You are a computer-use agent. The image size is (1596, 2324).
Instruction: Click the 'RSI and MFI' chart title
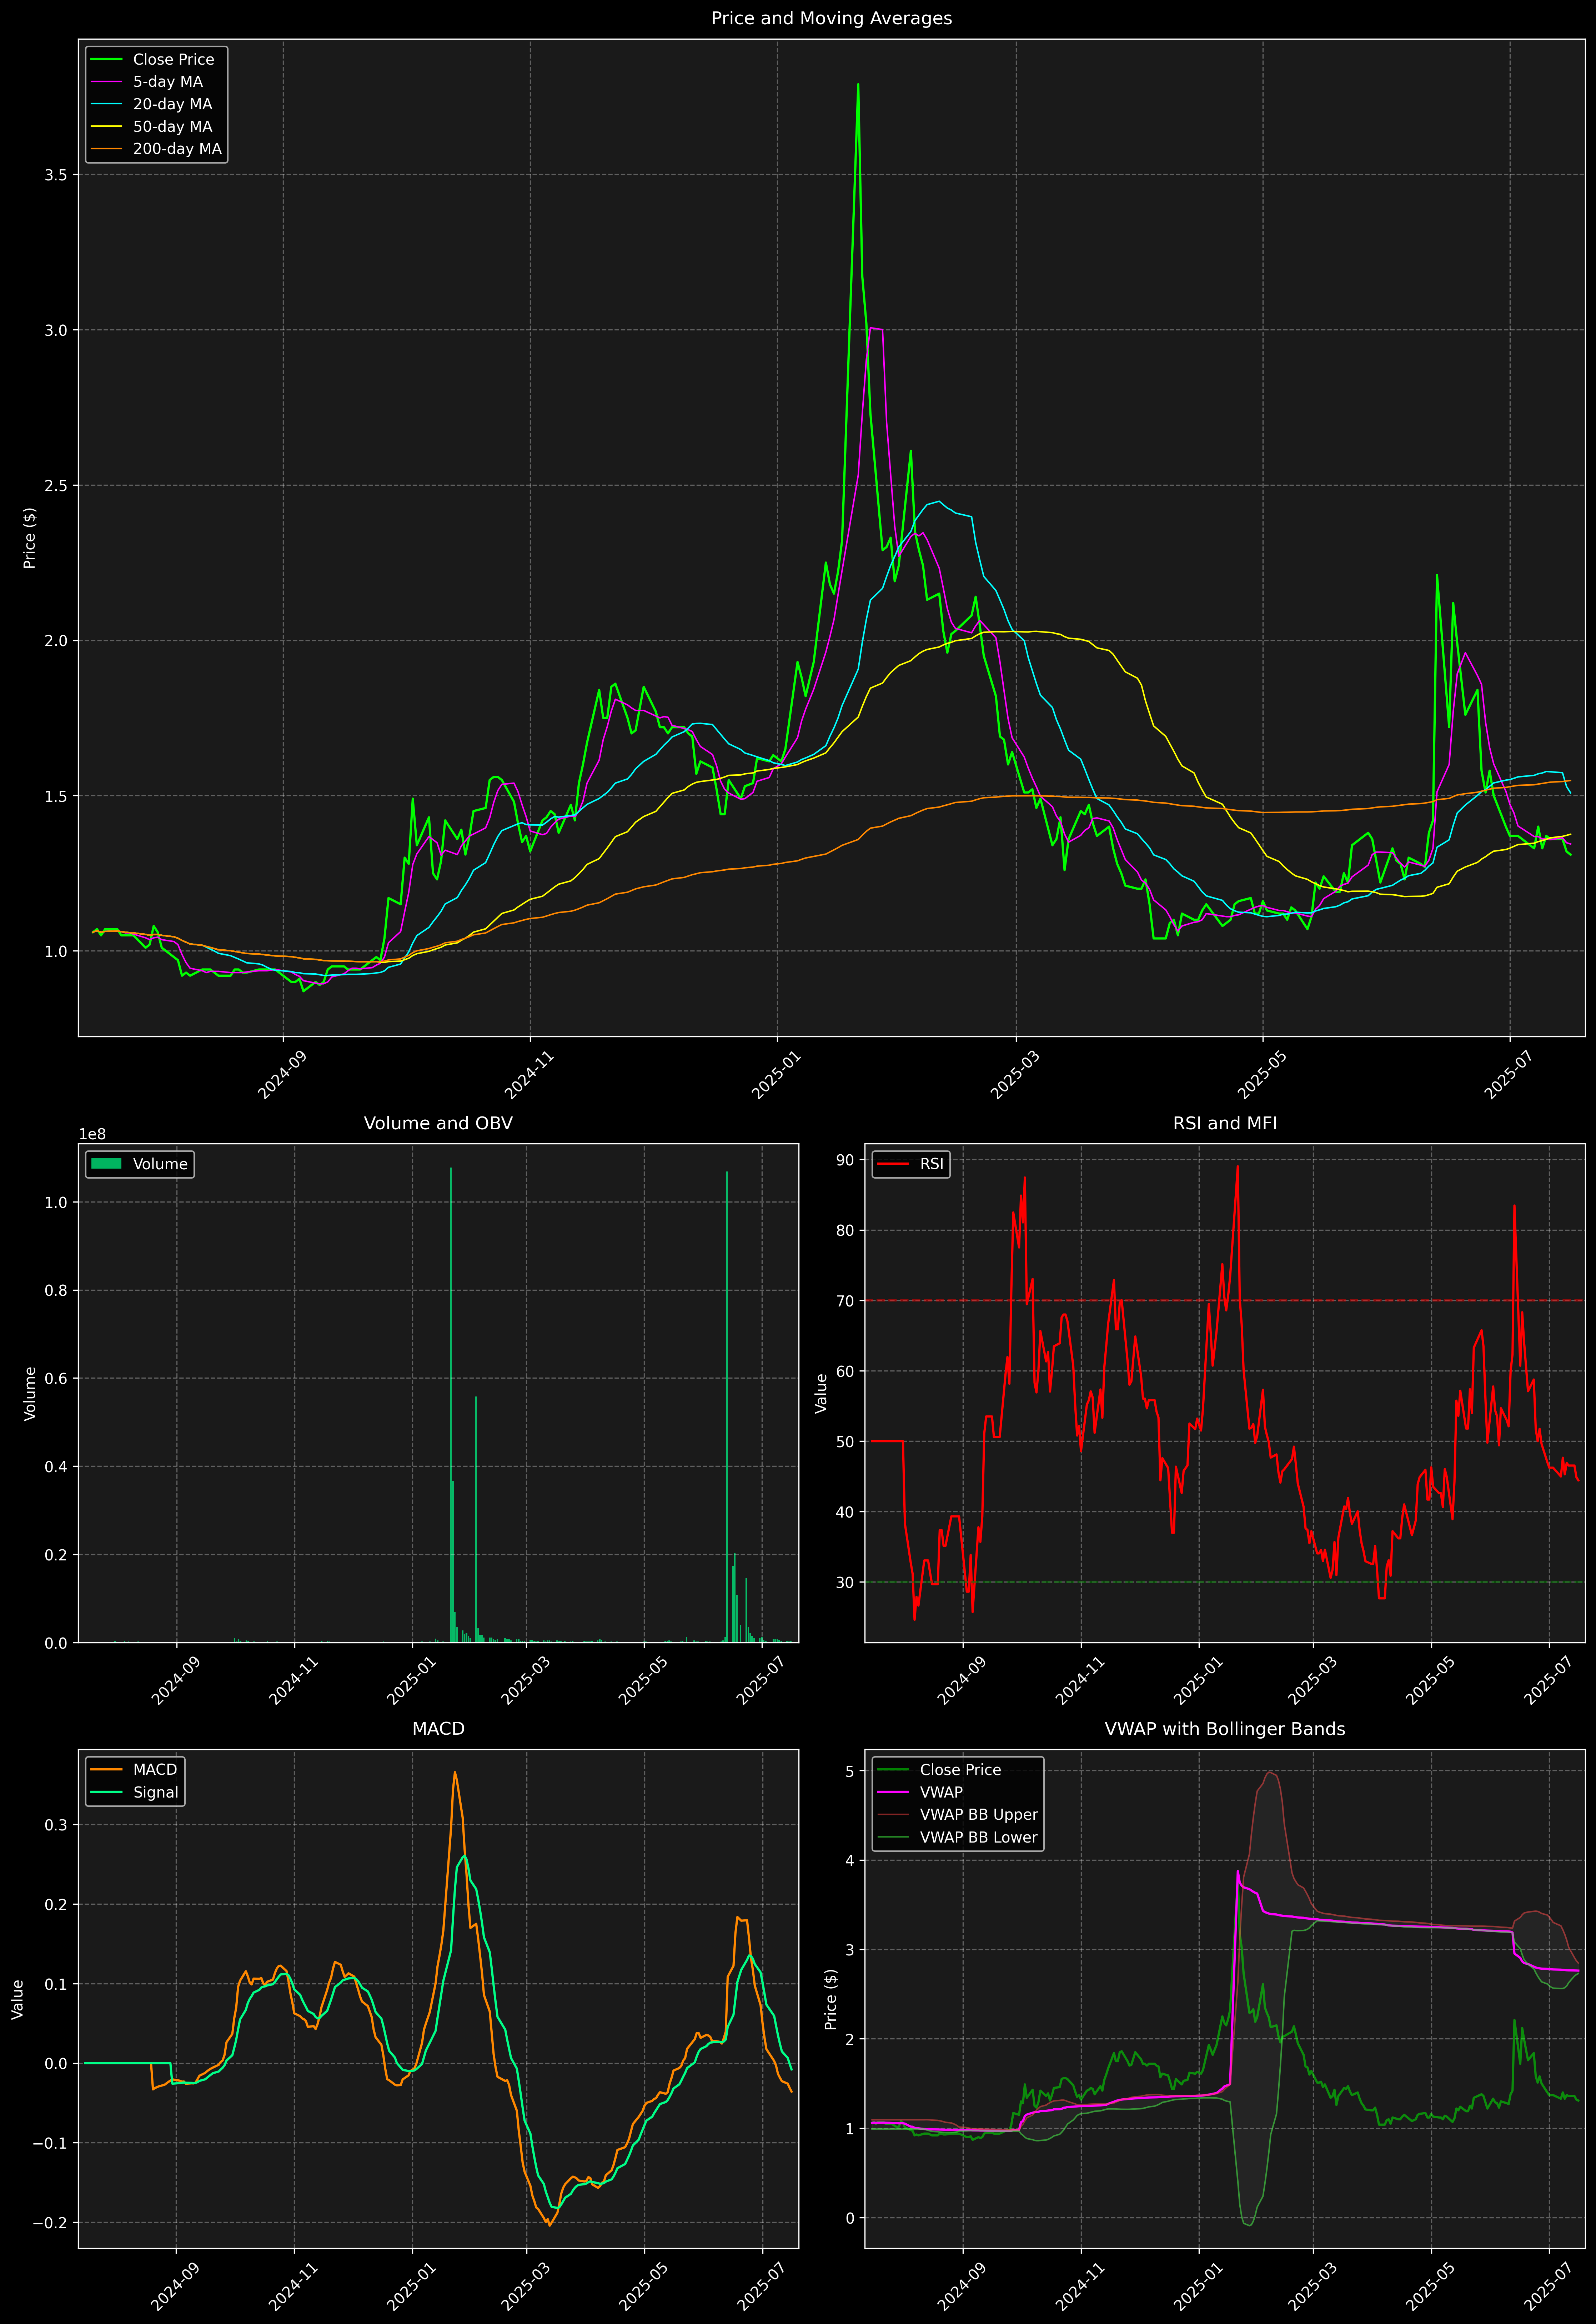[1225, 1123]
